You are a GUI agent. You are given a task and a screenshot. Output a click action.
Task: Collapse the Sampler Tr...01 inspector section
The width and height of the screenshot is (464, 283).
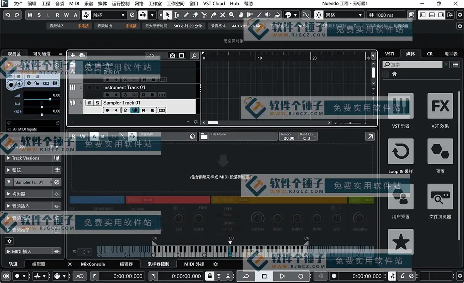click(9, 182)
